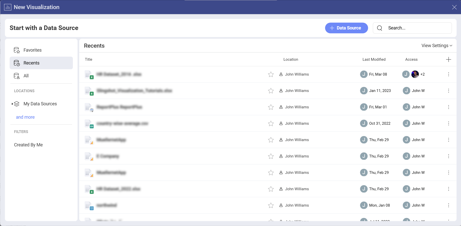Screen dimensions: 461x226
Task: Open options for Excel row dated Thu, Feb 29
Action: [448, 189]
